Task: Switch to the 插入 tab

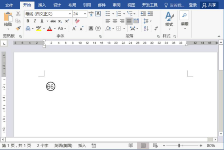Action: [x=42, y=5]
